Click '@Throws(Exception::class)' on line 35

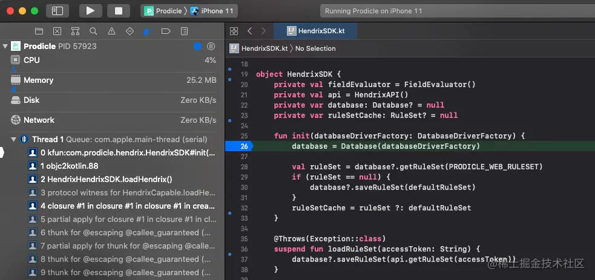click(x=330, y=239)
